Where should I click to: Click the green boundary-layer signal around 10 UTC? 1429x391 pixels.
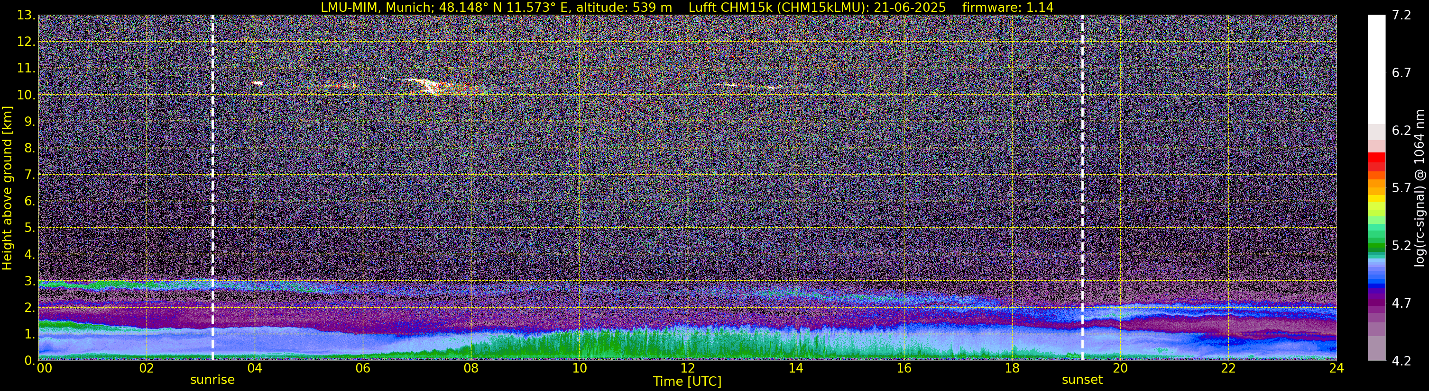pos(579,345)
